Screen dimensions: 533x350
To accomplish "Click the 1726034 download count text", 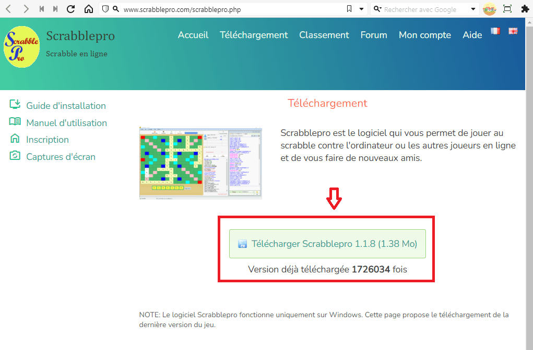I will tap(371, 269).
